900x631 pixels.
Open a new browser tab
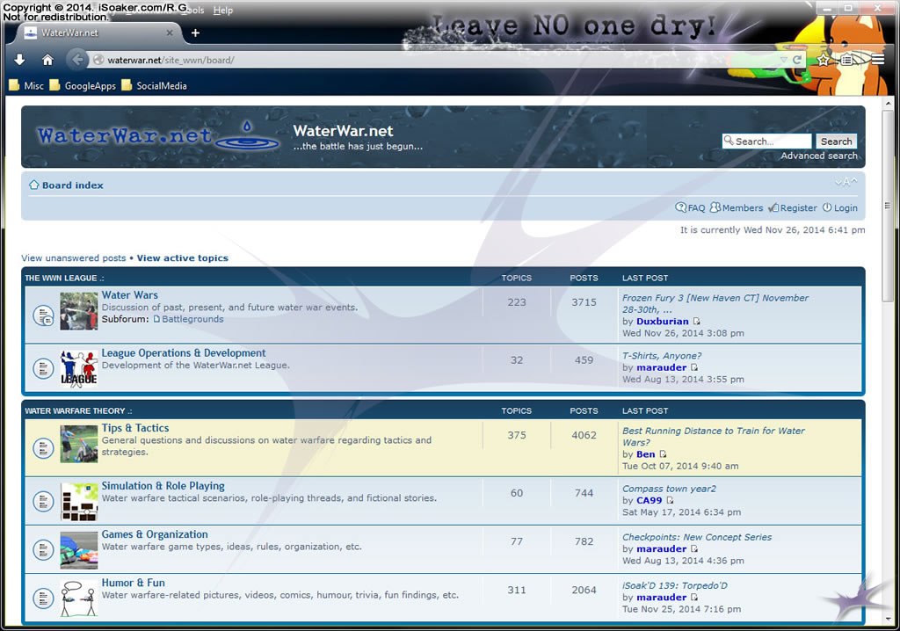pos(195,33)
